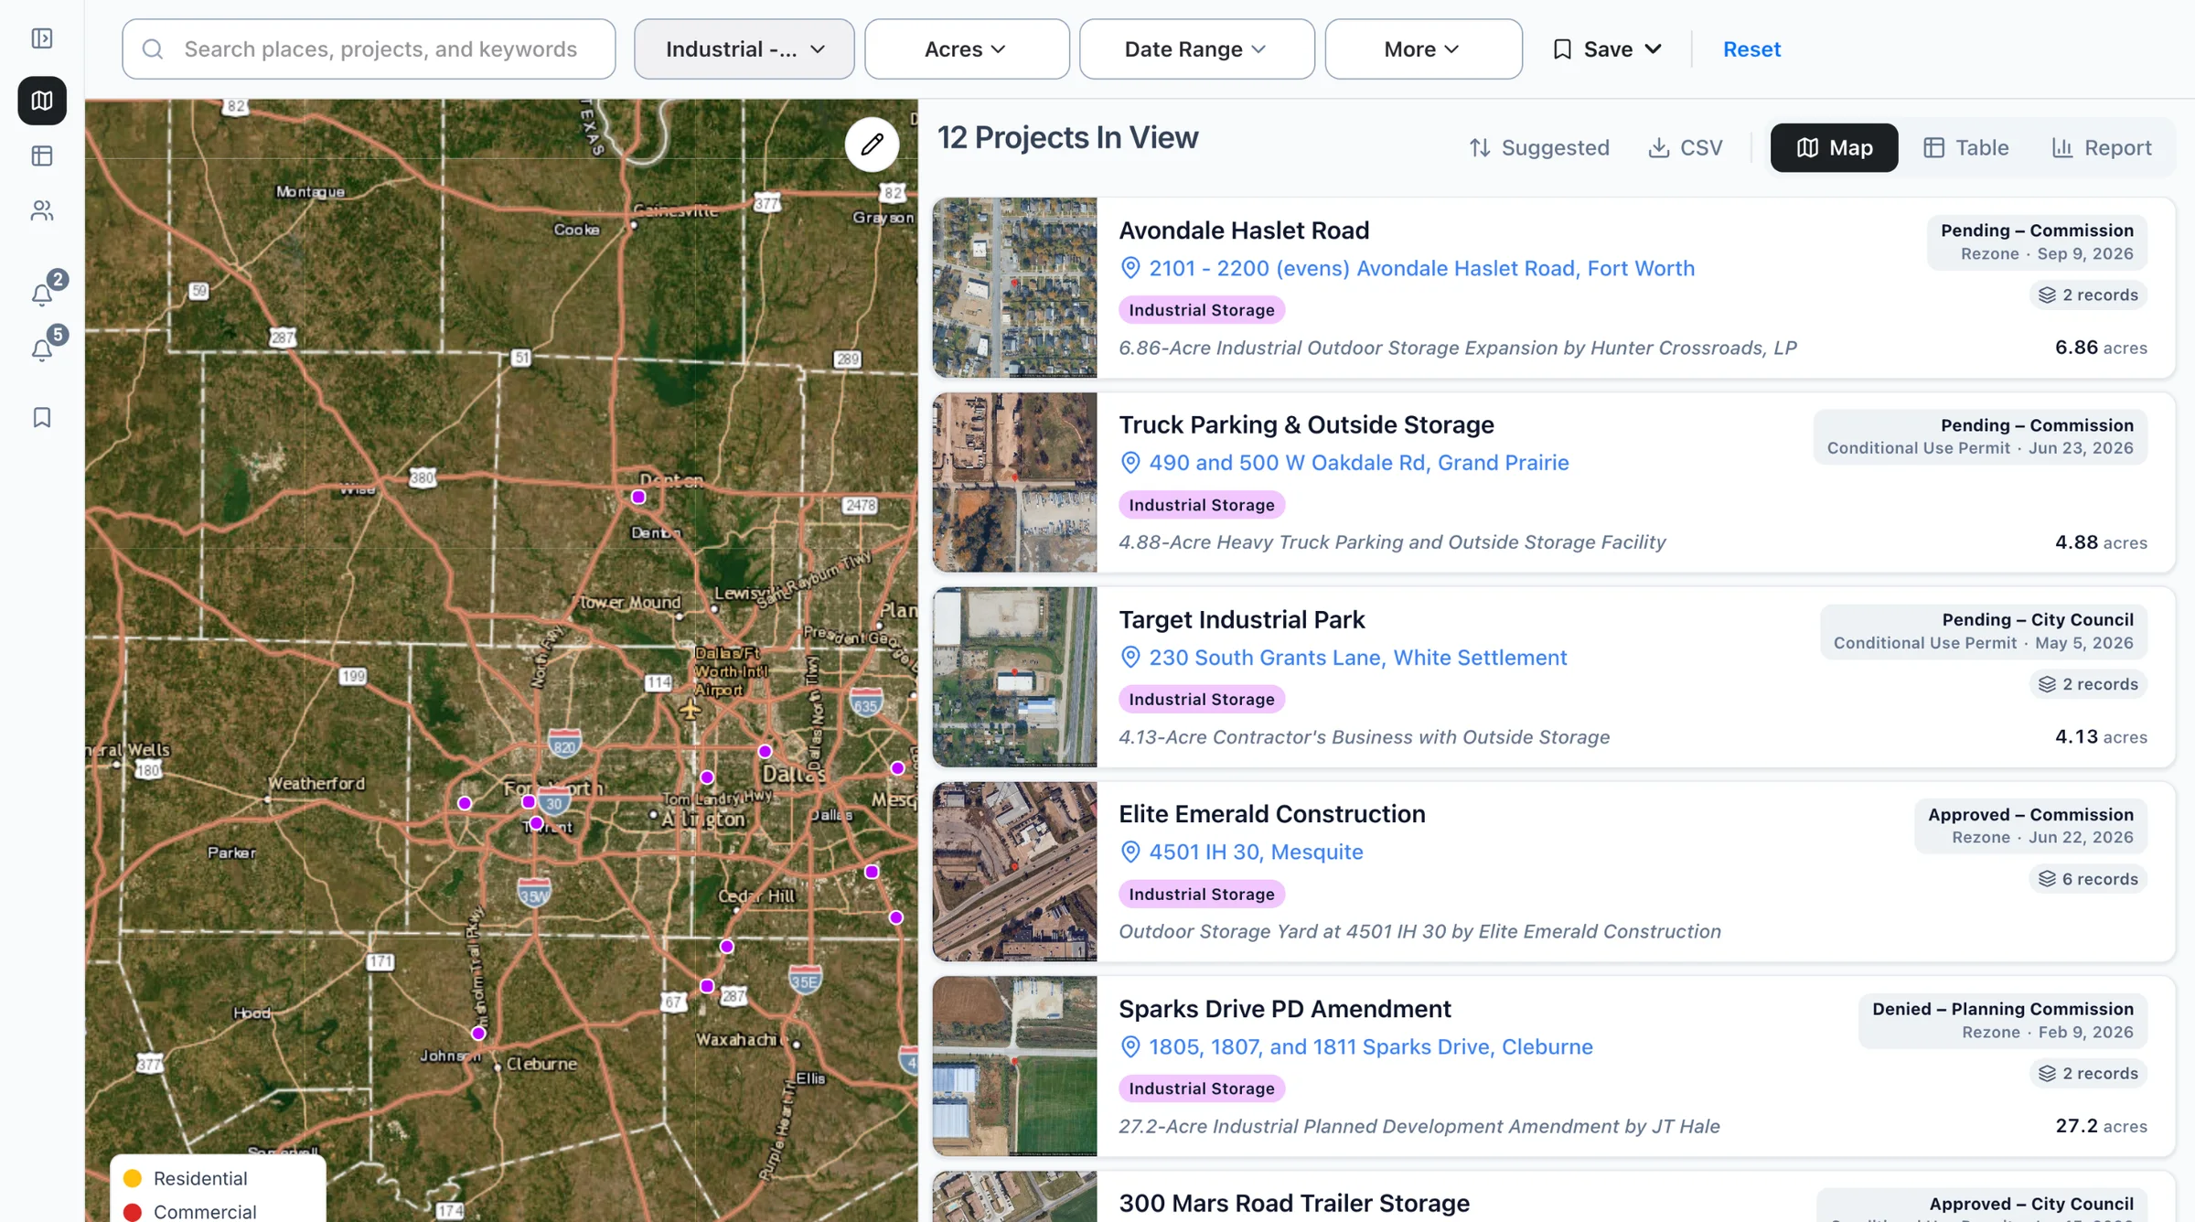Click Denied – Planning Commission status badge
The width and height of the screenshot is (2195, 1222).
[2002, 1021]
